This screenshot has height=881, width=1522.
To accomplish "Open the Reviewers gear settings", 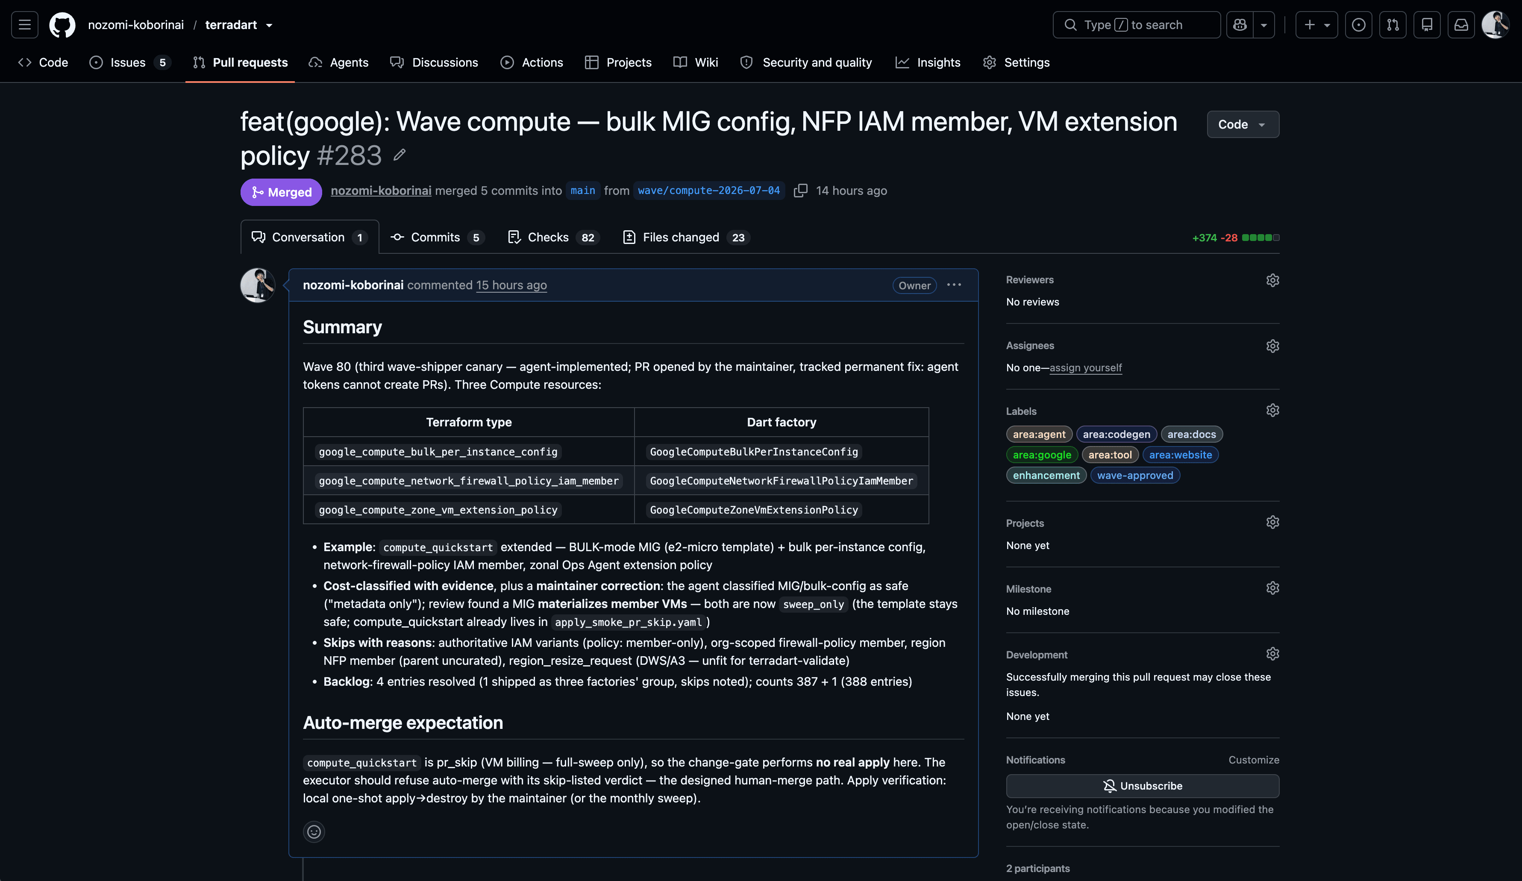I will (x=1272, y=280).
